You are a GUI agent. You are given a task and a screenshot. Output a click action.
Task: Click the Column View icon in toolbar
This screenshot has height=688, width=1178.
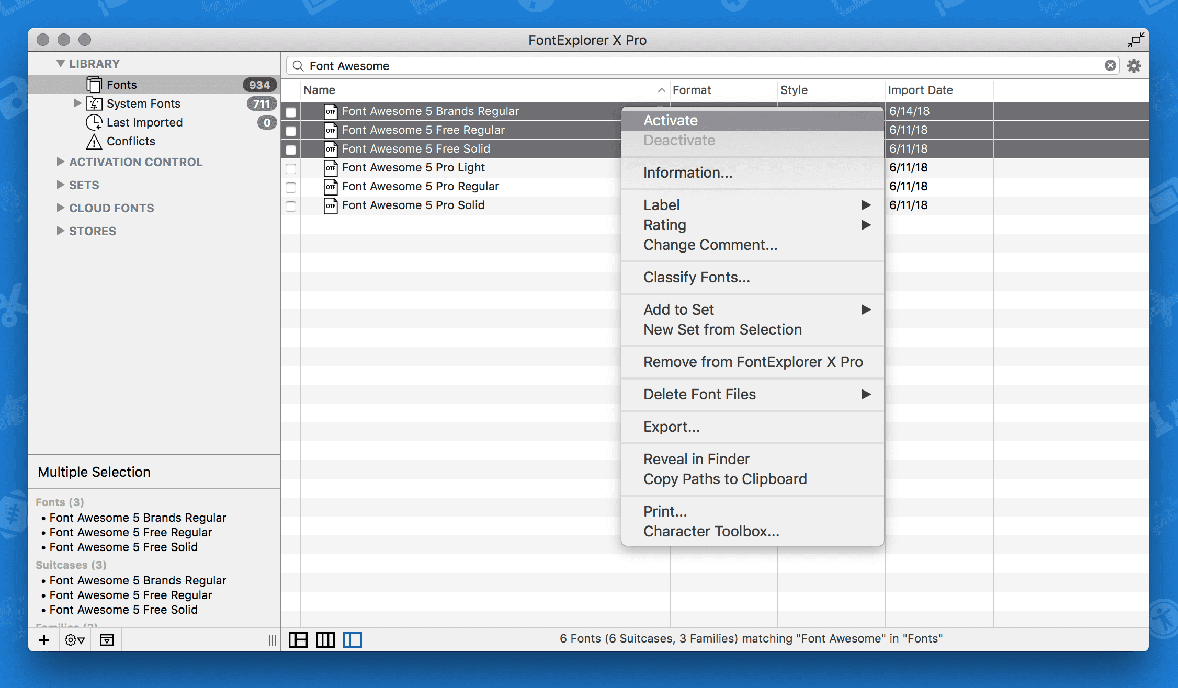coord(325,640)
